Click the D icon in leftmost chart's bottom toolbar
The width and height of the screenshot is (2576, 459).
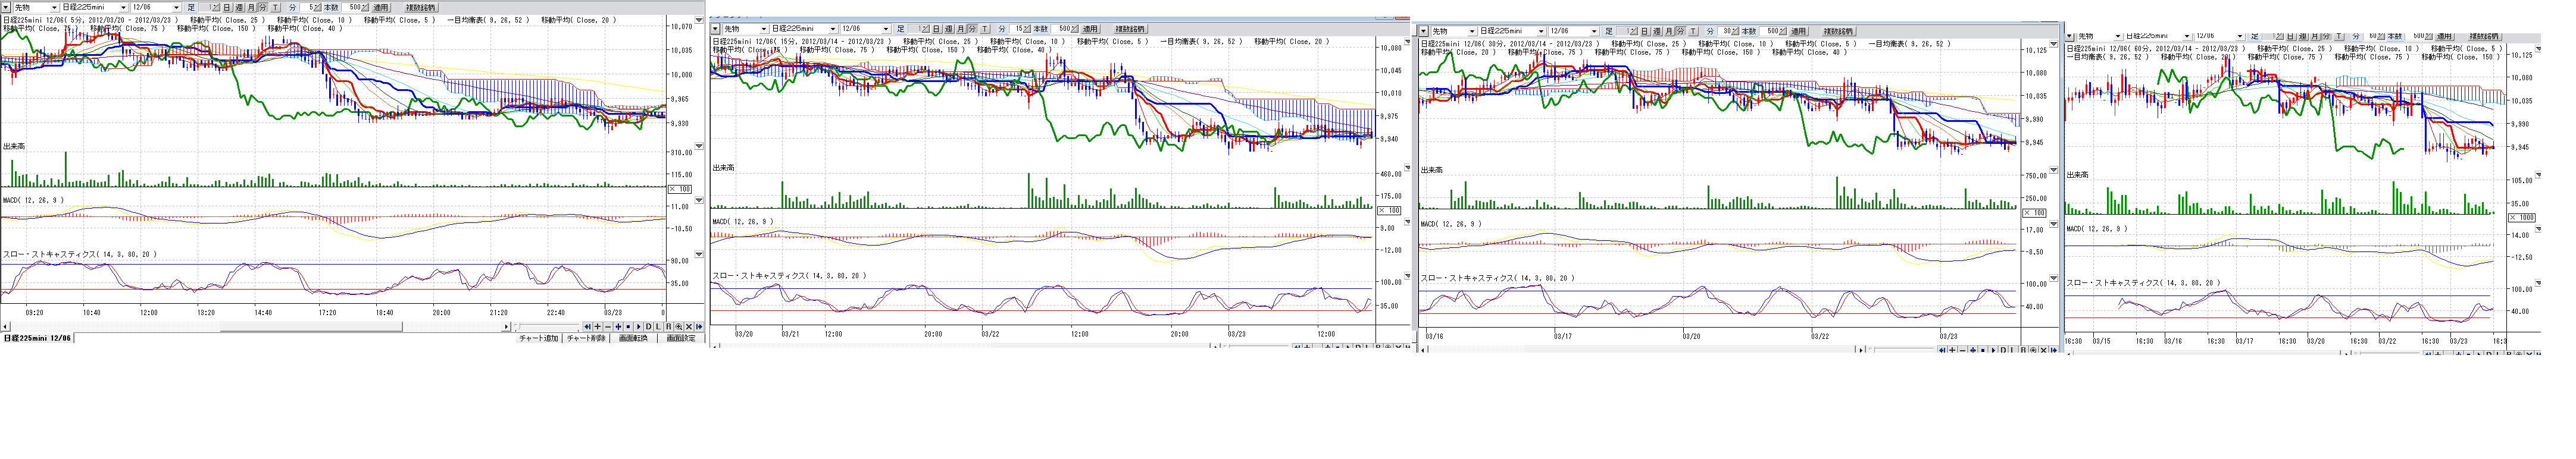(x=649, y=327)
